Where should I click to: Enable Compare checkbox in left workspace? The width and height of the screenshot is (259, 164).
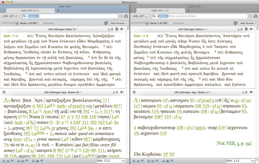click(x=41, y=23)
